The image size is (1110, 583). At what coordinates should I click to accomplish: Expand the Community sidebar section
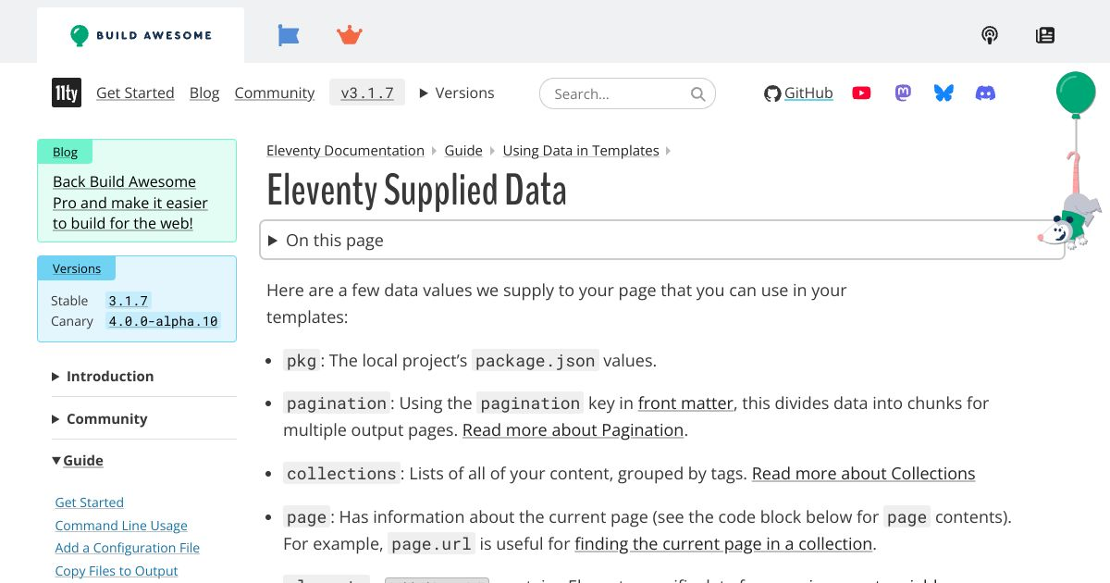point(99,418)
